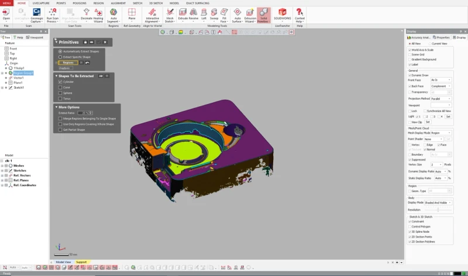Open the red MENU button
The width and height of the screenshot is (468, 276).
(6, 3)
